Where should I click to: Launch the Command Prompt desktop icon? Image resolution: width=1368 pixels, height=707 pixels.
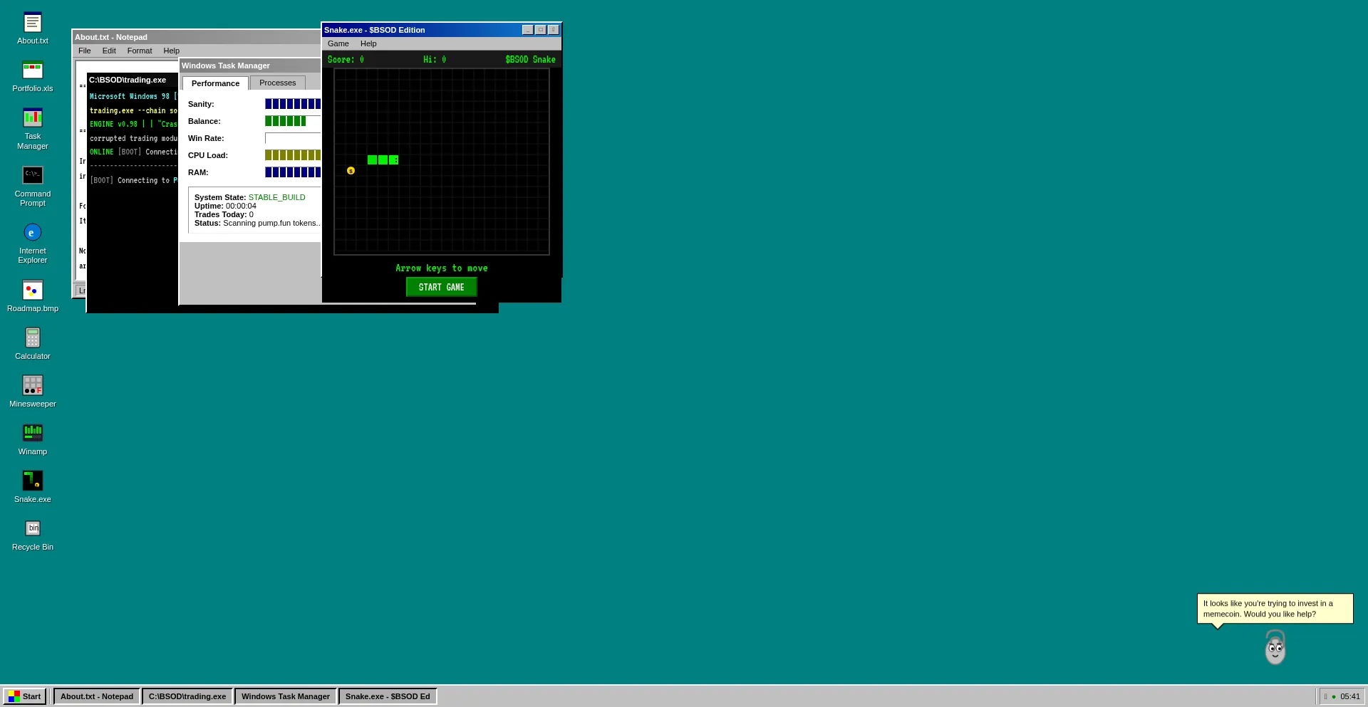[x=33, y=187]
